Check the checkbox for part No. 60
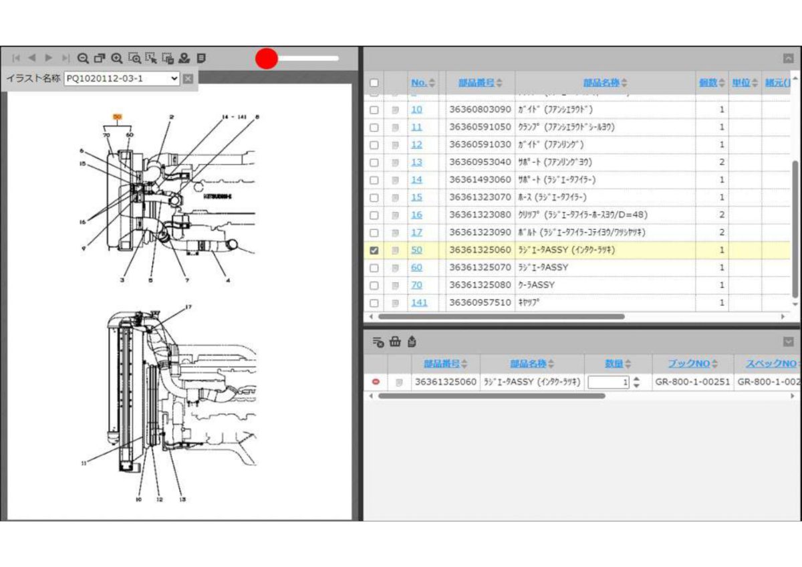802x567 pixels. coord(374,267)
